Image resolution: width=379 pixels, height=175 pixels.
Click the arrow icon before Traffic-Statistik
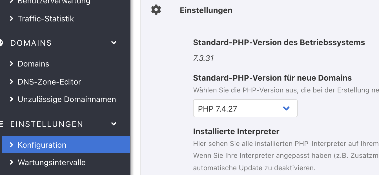point(12,19)
